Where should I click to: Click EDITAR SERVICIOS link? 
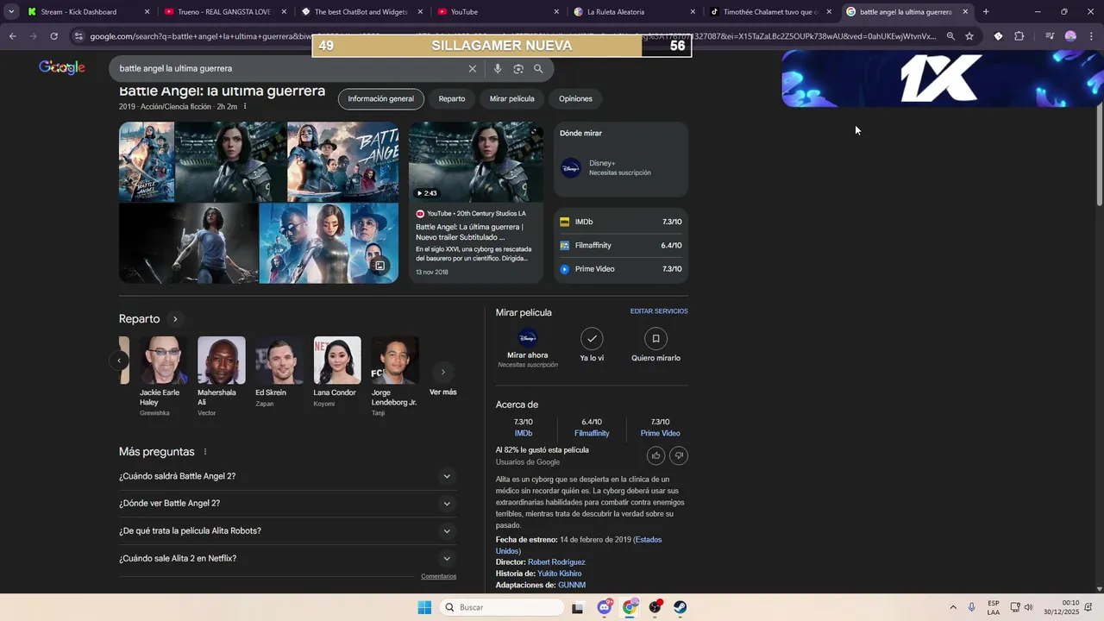click(659, 311)
